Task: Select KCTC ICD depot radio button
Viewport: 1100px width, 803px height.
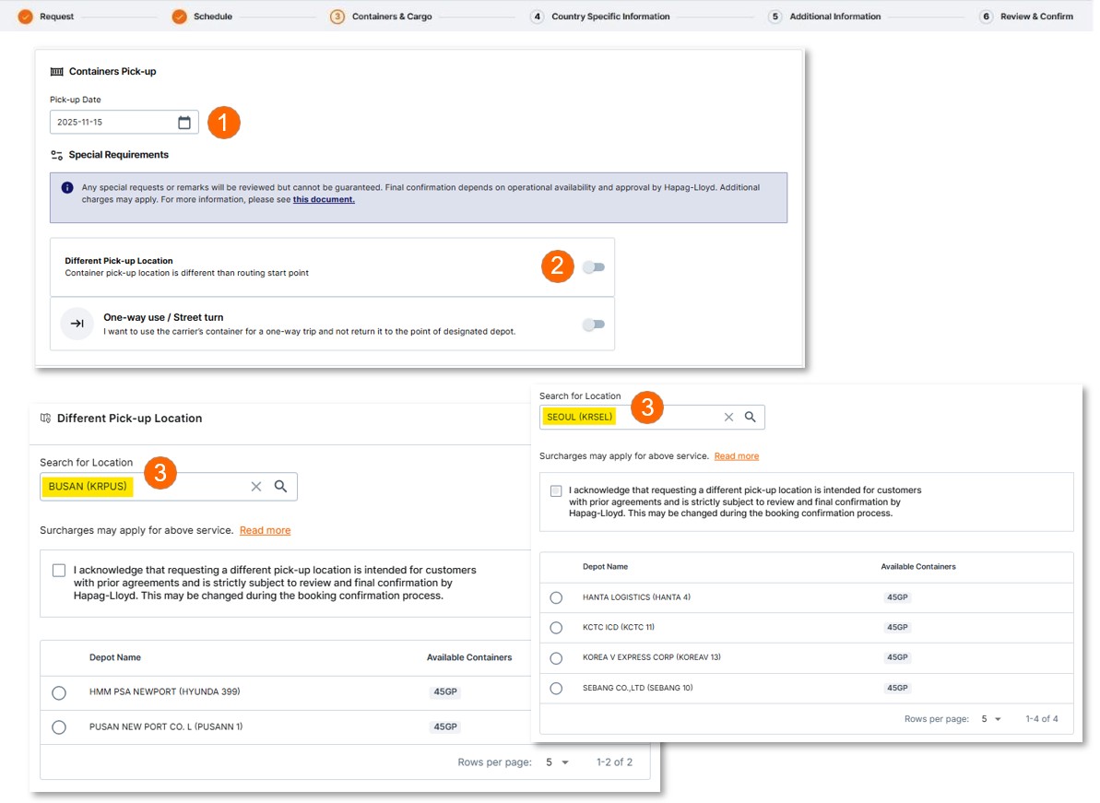Action: click(556, 628)
